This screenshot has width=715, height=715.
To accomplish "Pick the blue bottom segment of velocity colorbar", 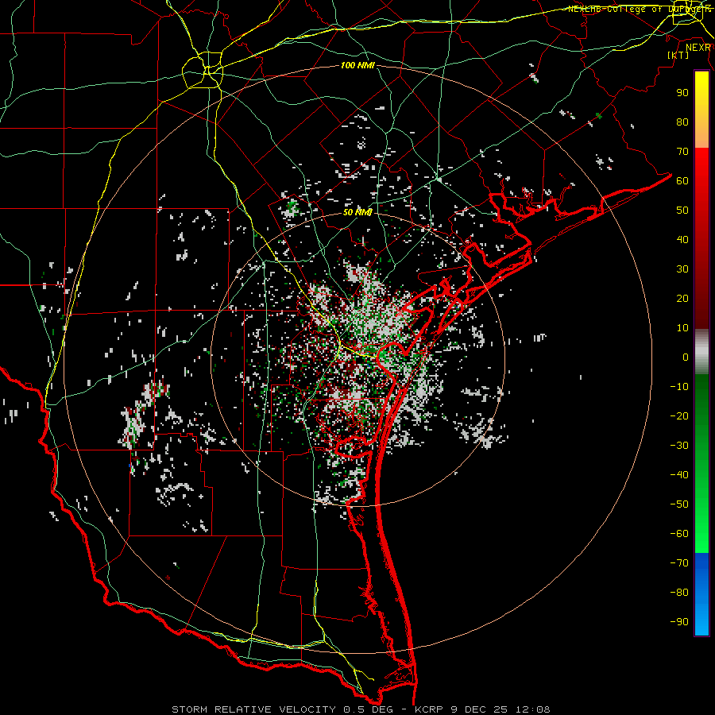I will 701,594.
